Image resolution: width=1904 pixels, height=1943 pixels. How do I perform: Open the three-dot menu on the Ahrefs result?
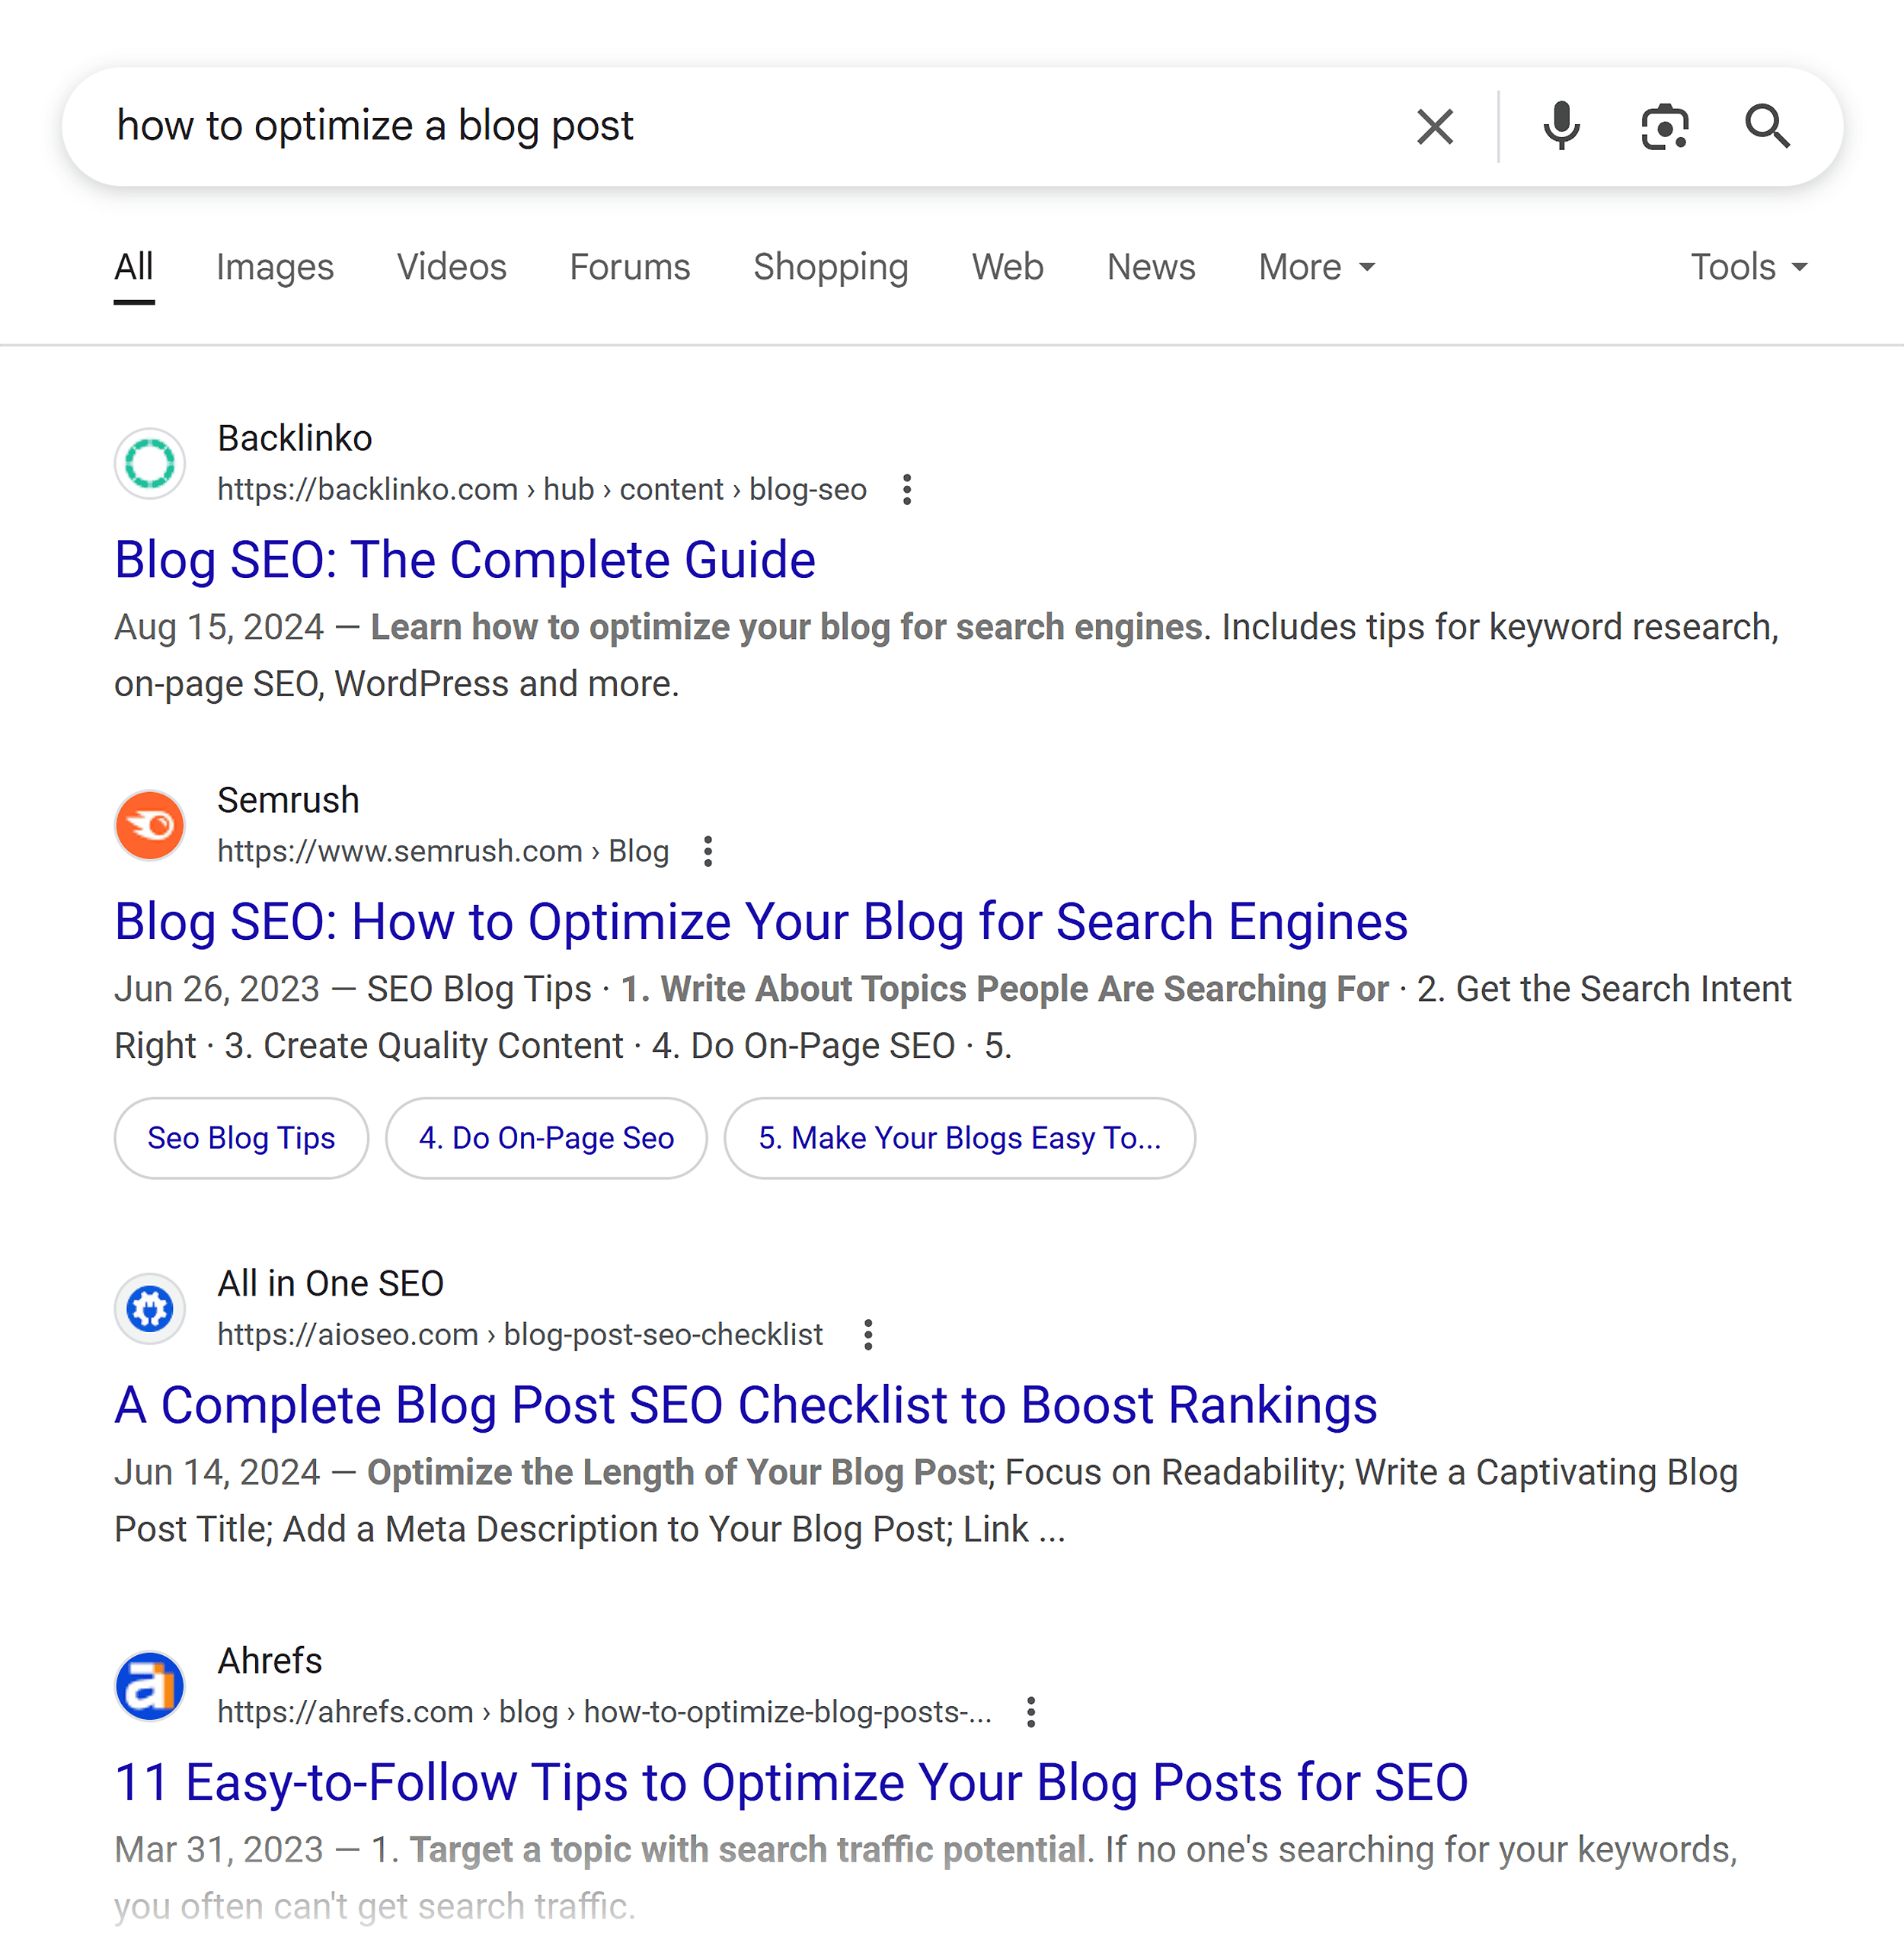(1031, 1711)
